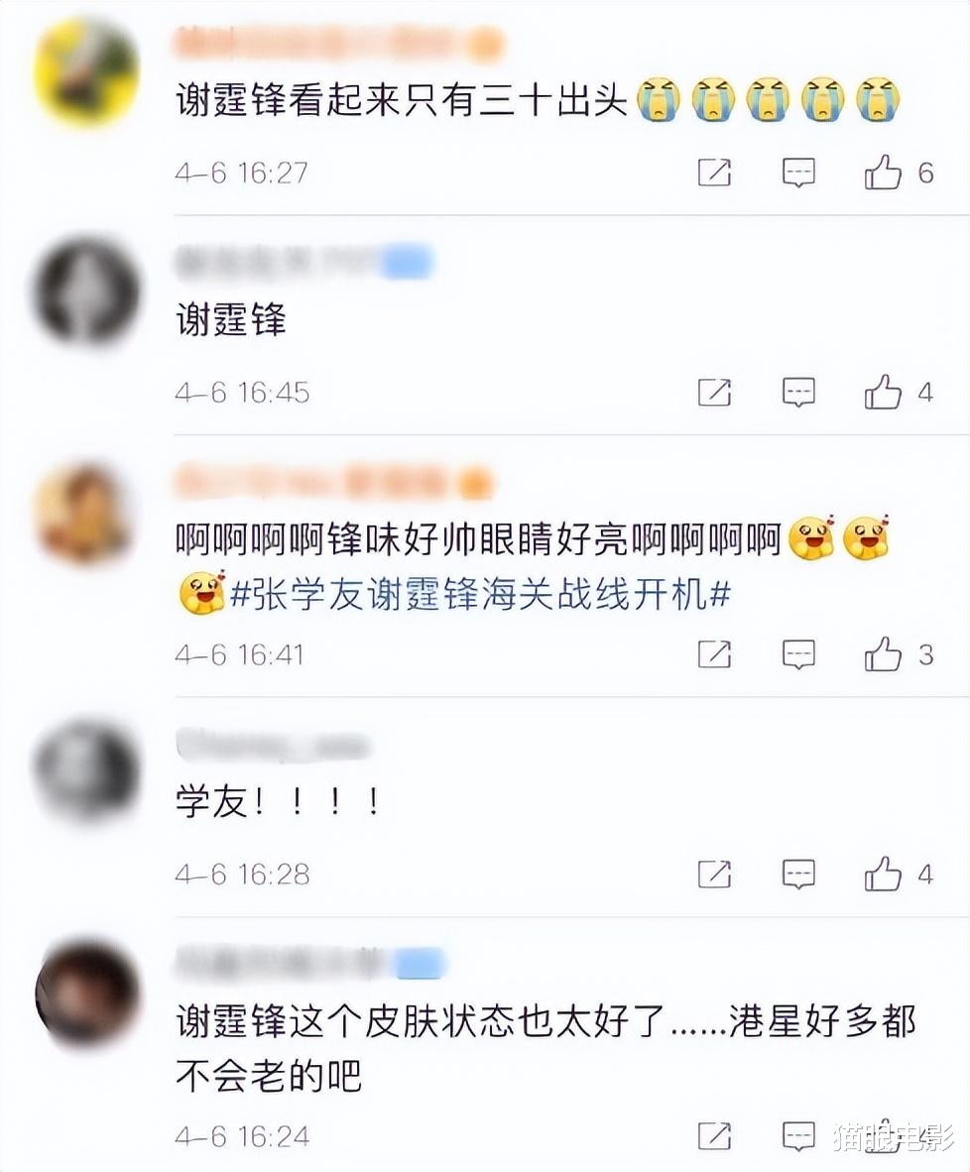Tap the share icon on the 16:41 comment
Image resolution: width=970 pixels, height=1172 pixels.
714,654
